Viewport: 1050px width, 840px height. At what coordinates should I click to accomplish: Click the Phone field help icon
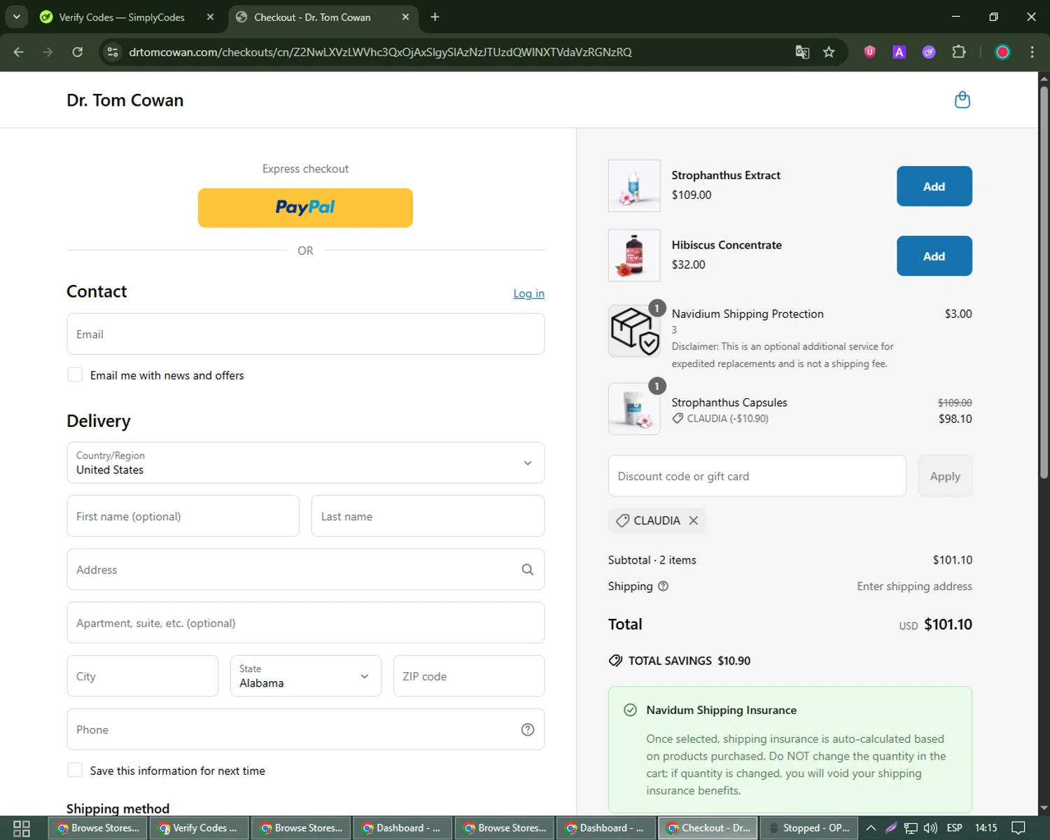(x=528, y=729)
